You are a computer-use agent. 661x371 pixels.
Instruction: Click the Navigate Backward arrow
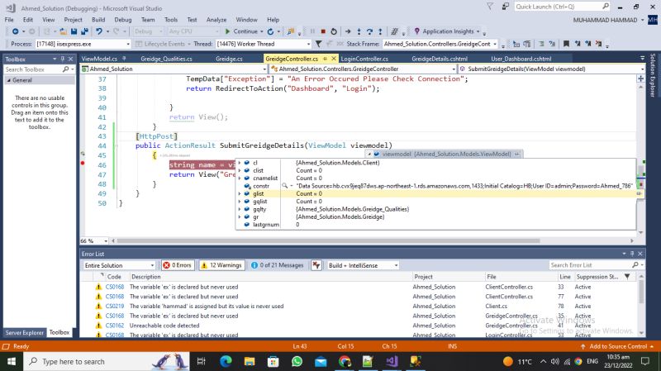tap(15, 31)
